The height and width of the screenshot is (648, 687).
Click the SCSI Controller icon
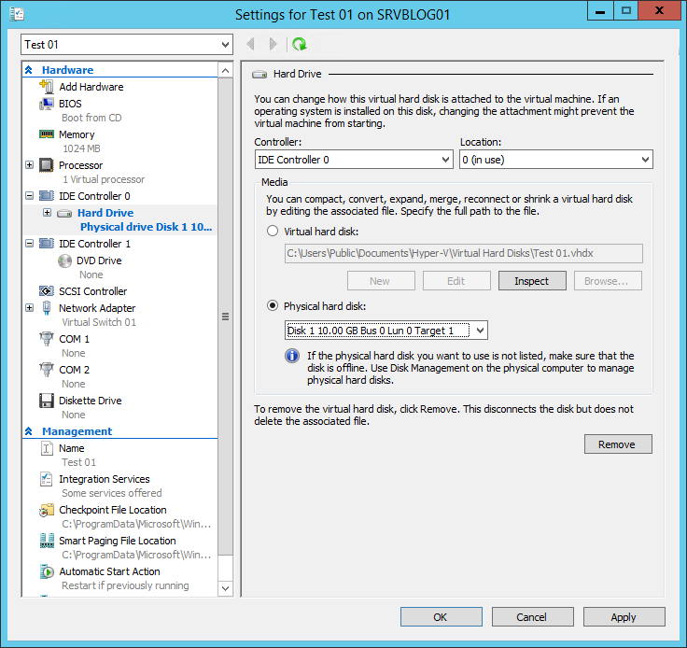47,291
